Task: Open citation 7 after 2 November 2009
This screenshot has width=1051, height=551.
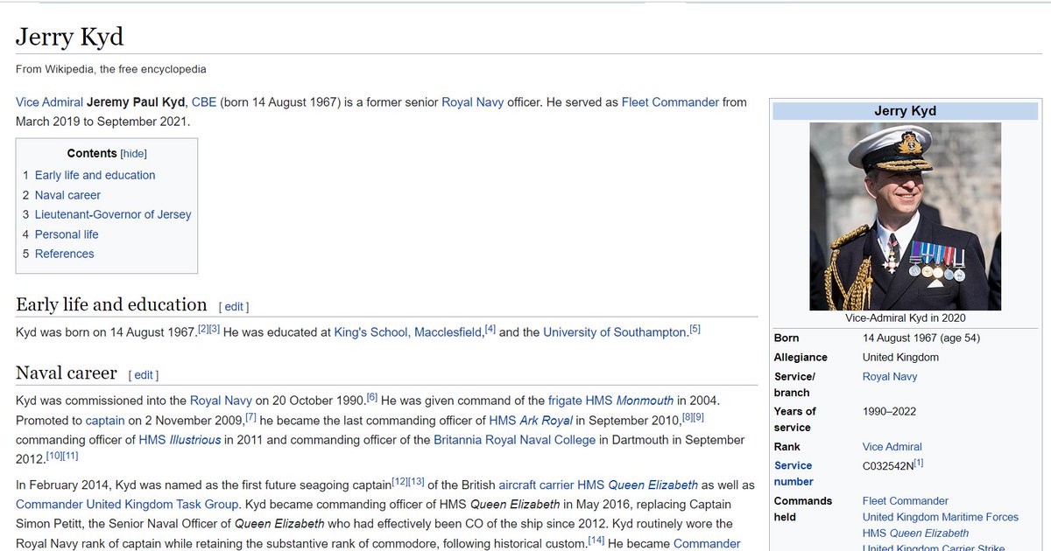Action: pyautogui.click(x=250, y=417)
